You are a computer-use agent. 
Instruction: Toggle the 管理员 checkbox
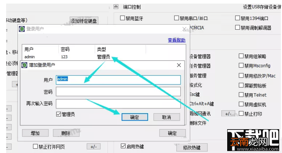pos(59,114)
